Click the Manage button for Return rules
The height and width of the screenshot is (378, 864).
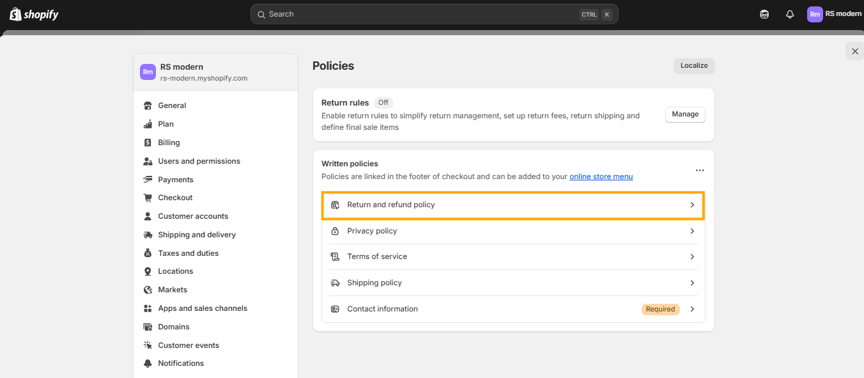click(x=685, y=114)
